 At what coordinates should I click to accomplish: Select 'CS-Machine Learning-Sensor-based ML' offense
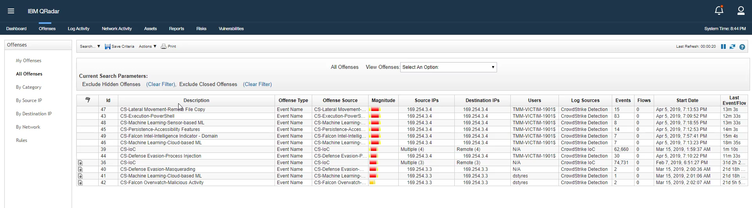(162, 123)
